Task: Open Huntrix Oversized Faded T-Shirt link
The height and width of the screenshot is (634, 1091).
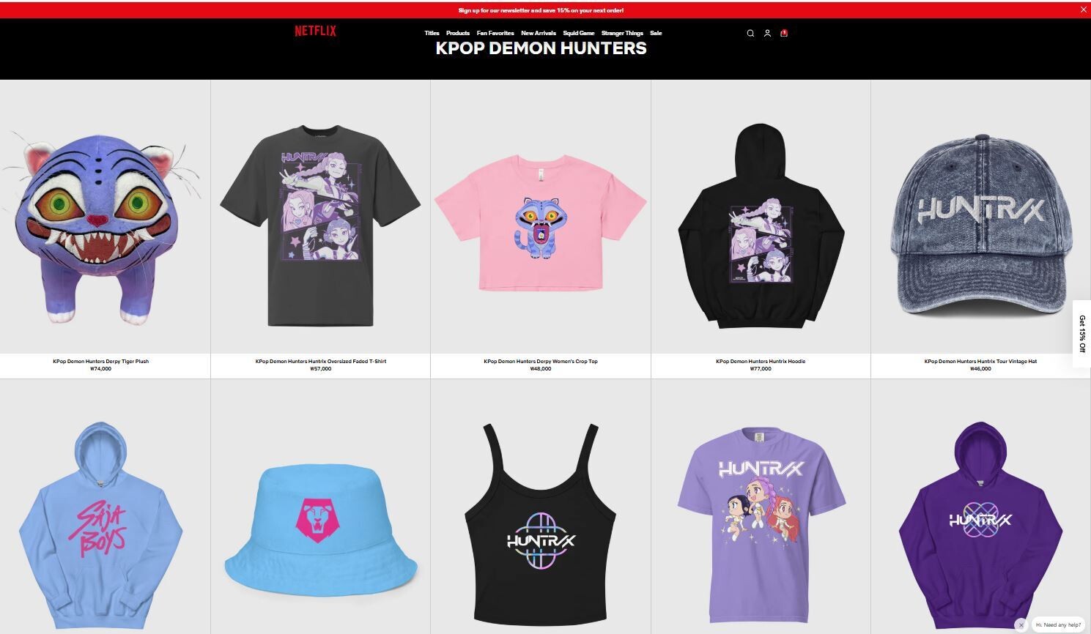Action: (x=321, y=361)
